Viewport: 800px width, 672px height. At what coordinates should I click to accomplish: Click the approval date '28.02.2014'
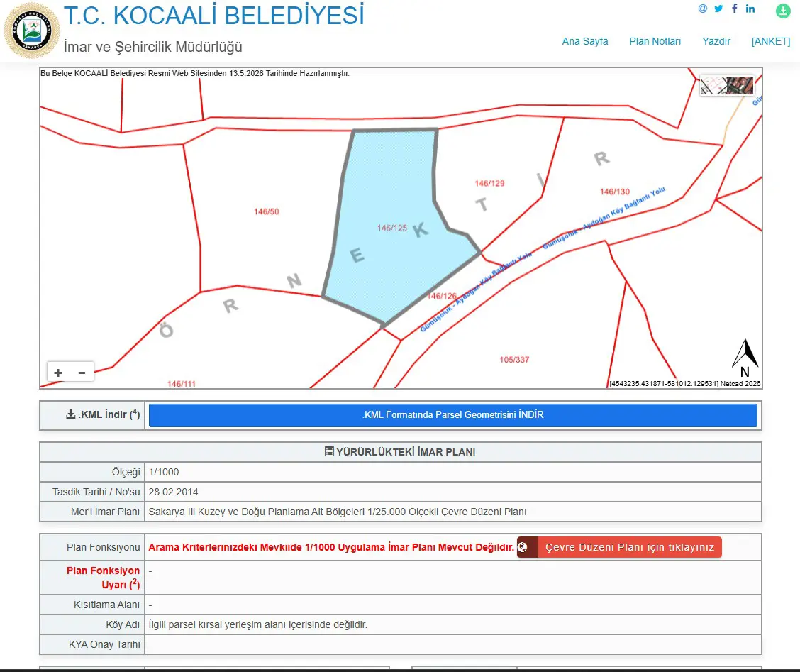click(174, 492)
